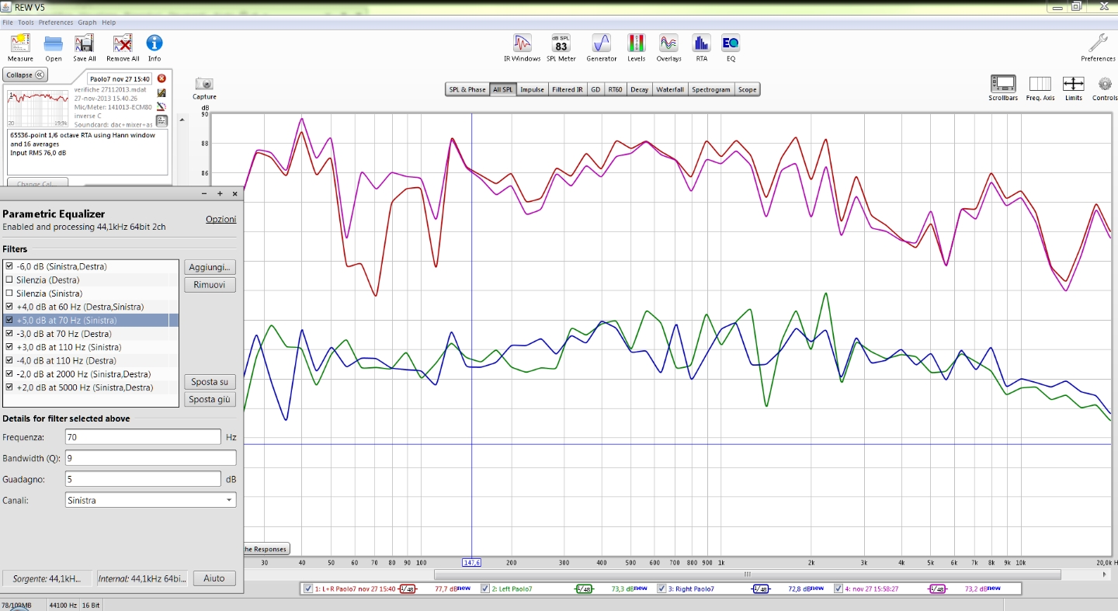
Task: Open graph Limits icon
Action: click(1073, 83)
